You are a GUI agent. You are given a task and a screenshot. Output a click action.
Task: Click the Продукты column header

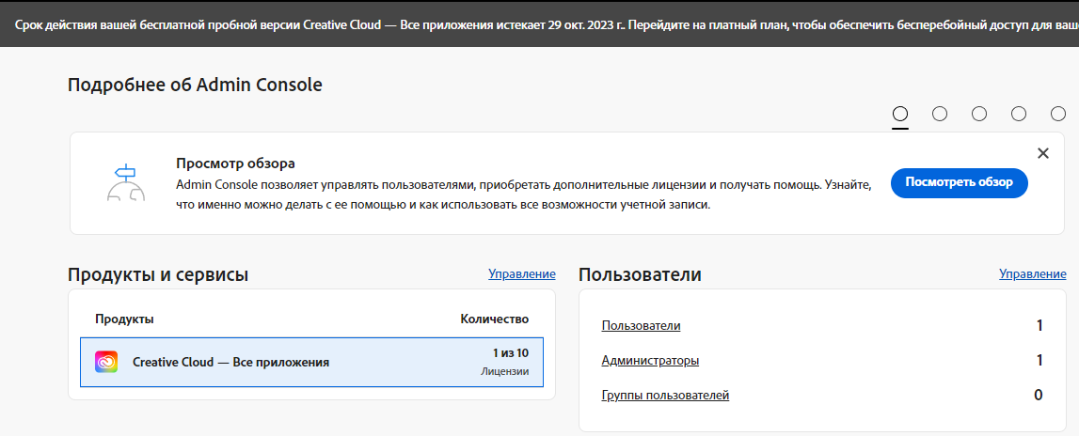[x=124, y=319]
